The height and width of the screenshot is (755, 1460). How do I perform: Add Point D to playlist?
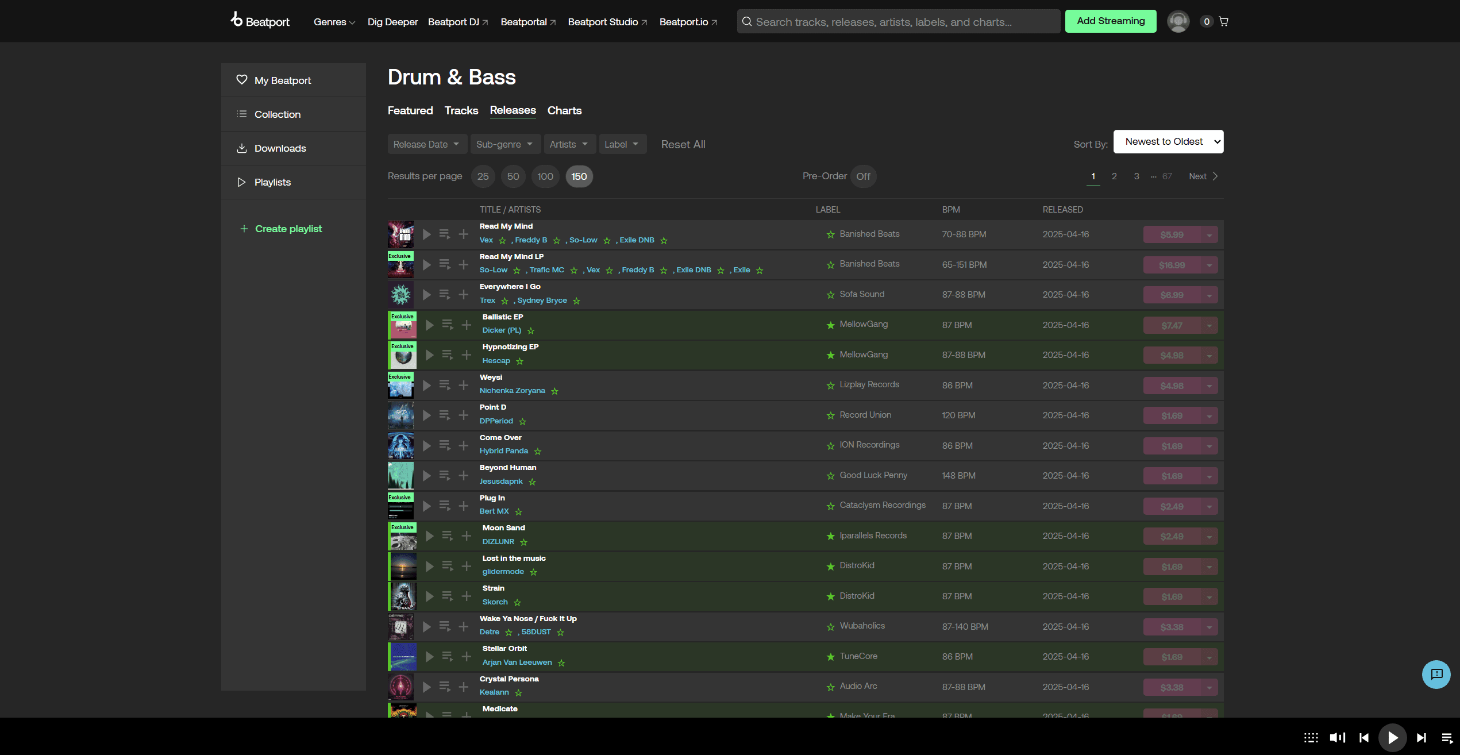464,415
